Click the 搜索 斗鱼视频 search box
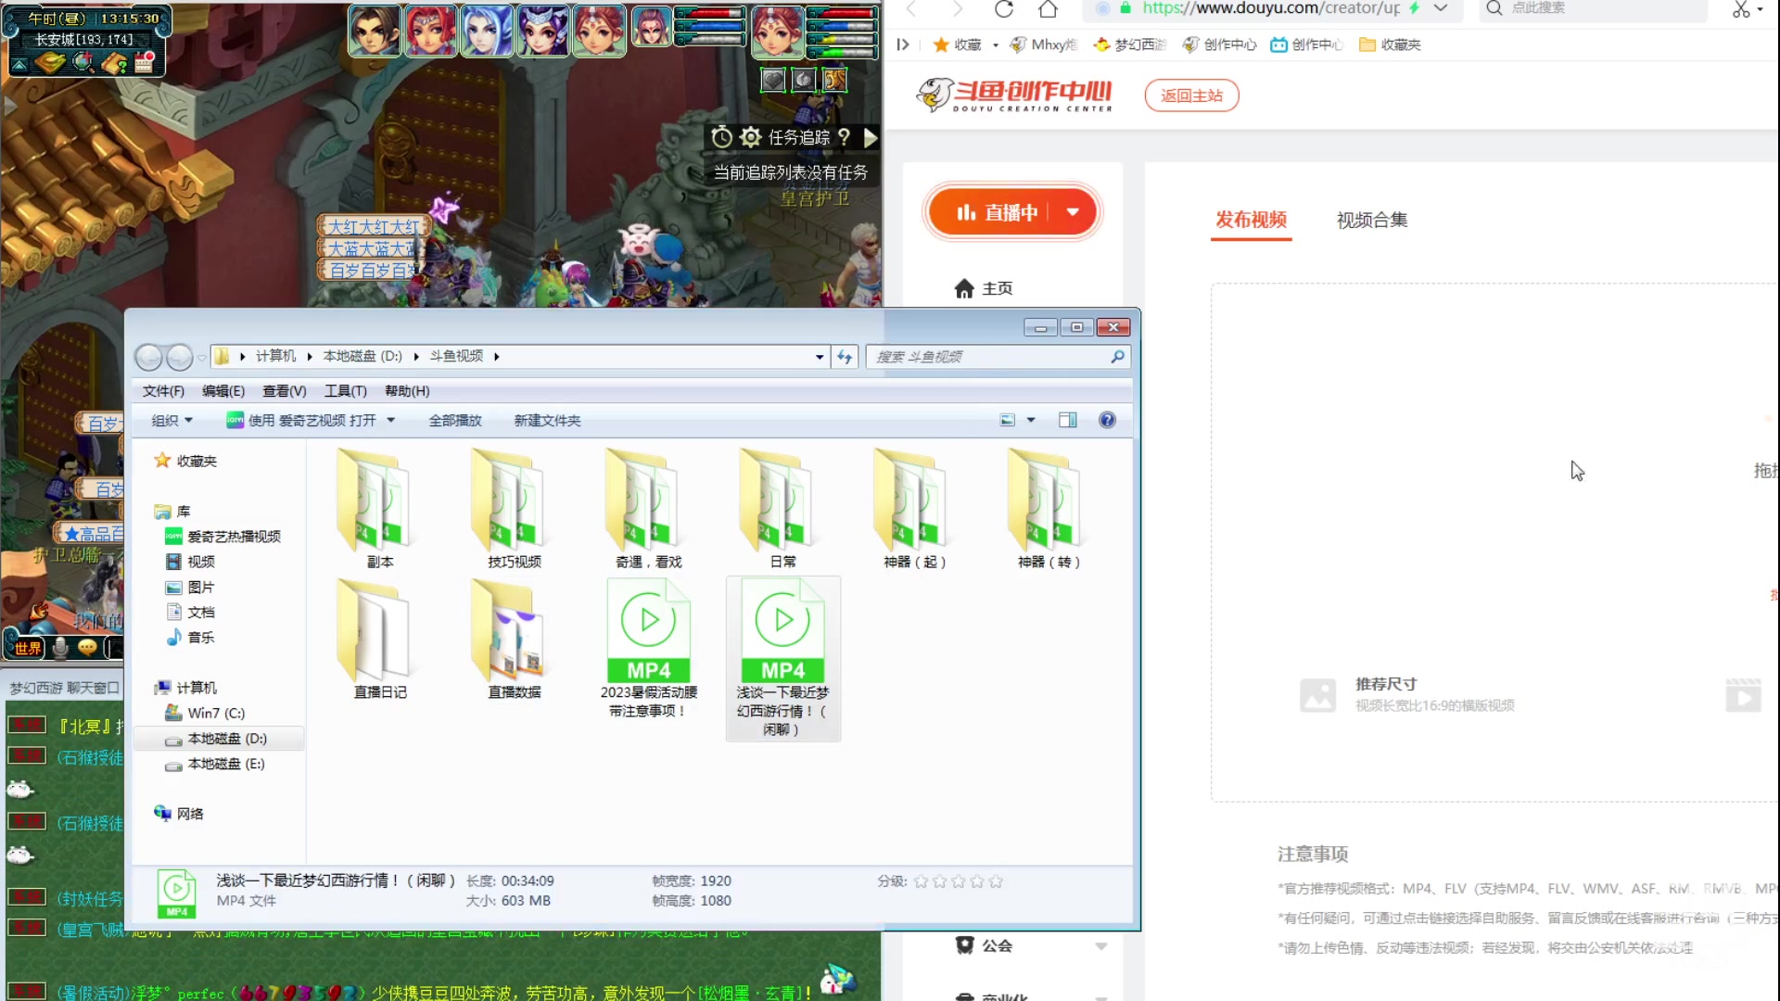1780x1001 pixels. tap(997, 357)
